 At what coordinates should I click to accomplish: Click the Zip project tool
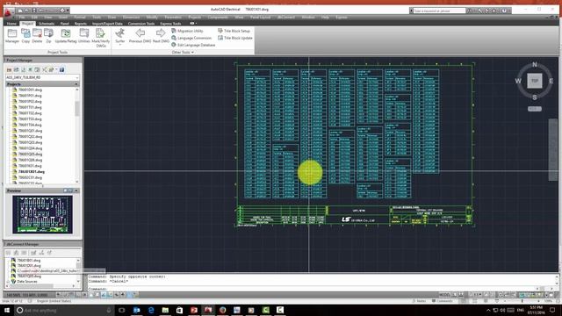48,36
